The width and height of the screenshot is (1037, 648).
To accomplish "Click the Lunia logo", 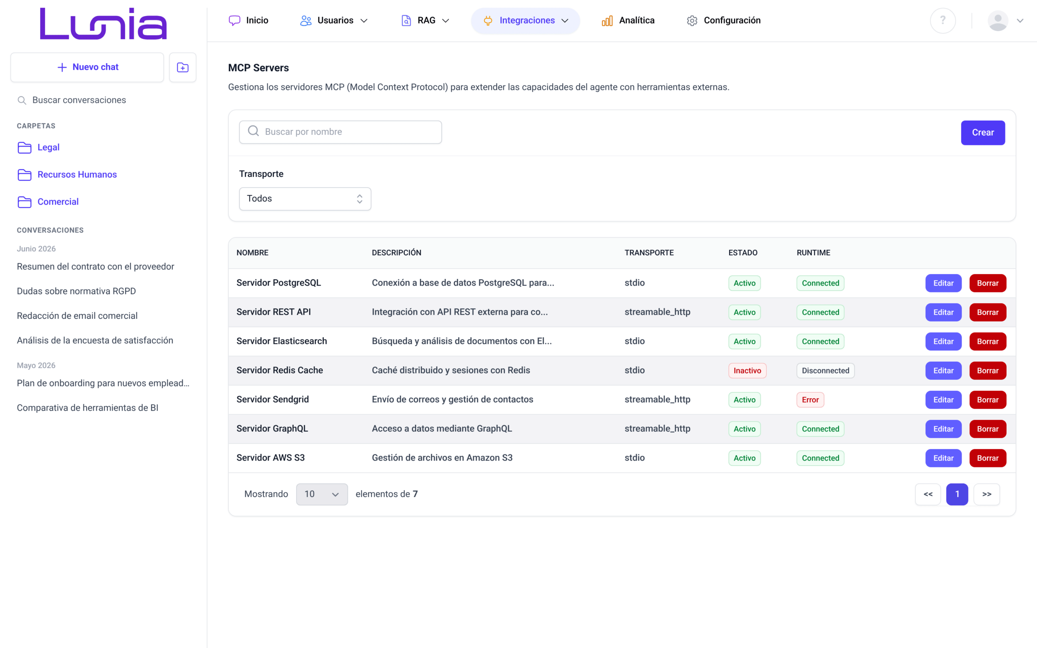I will click(x=103, y=23).
